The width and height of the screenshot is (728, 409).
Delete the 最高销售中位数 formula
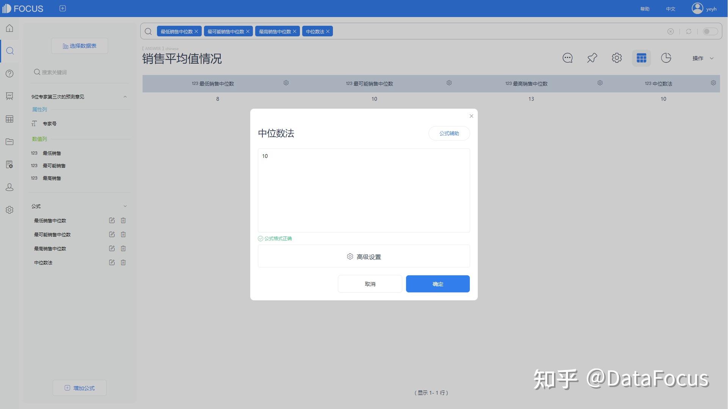click(123, 248)
